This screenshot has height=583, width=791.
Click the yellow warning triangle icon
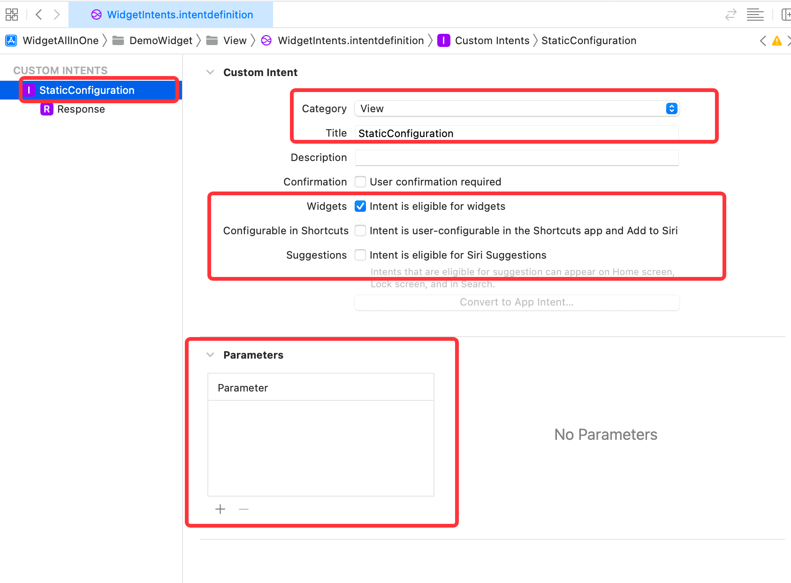point(777,41)
